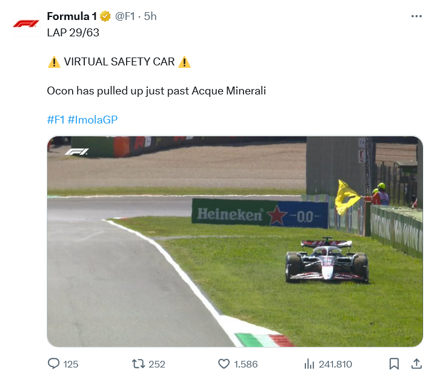Open the tweet's 5h timestamp link
Viewport: 435px width, 379px height.
(150, 16)
